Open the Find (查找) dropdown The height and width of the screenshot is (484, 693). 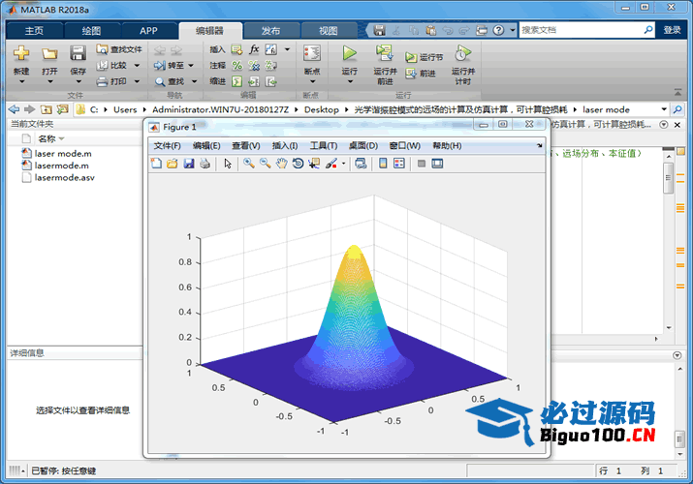194,81
